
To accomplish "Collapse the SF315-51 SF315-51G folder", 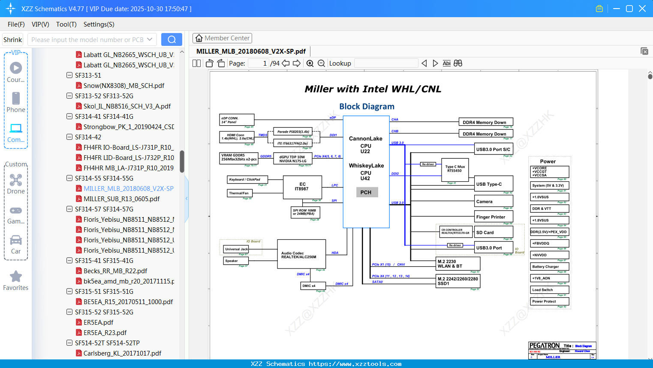I will pyautogui.click(x=69, y=291).
